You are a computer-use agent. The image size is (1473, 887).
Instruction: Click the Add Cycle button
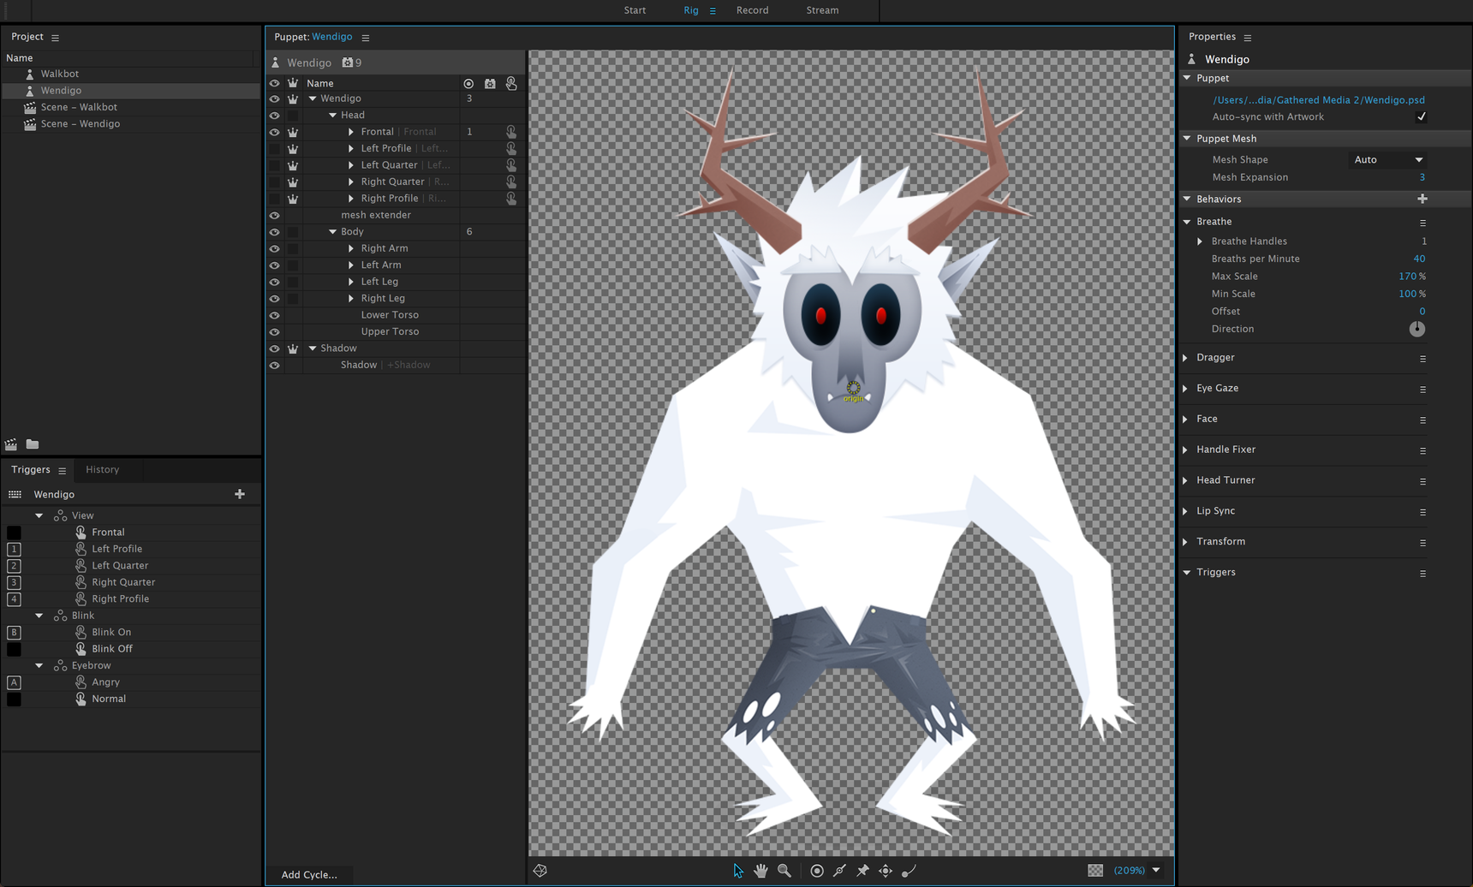[x=309, y=874]
